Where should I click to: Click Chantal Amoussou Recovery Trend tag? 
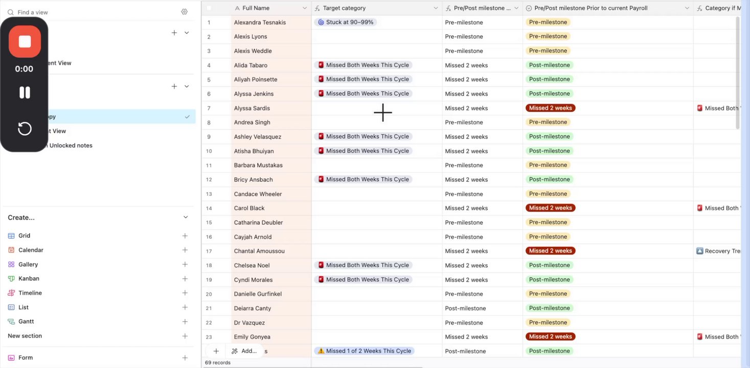718,251
